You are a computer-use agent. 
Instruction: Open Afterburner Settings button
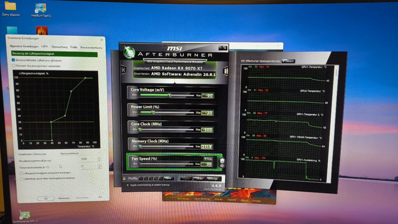[x=213, y=179]
